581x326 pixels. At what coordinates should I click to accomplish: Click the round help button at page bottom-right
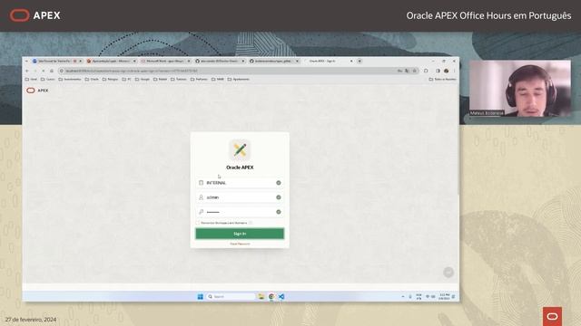[x=448, y=273]
